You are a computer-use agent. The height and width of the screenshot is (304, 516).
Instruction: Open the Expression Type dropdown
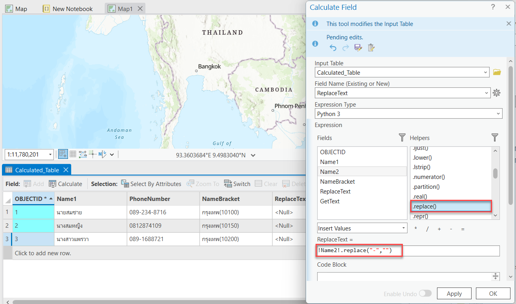click(x=409, y=113)
